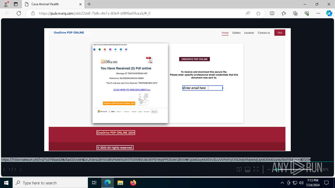Open Read aloud icon
Viewport: 335px width, 188px height.
[248, 13]
